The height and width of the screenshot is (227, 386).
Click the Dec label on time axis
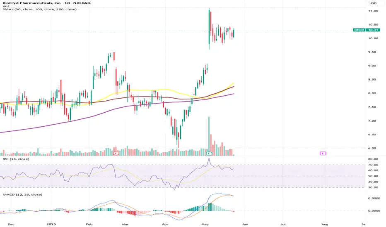coord(11,224)
